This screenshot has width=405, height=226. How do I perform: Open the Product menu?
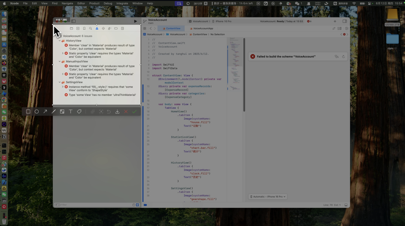click(x=94, y=3)
